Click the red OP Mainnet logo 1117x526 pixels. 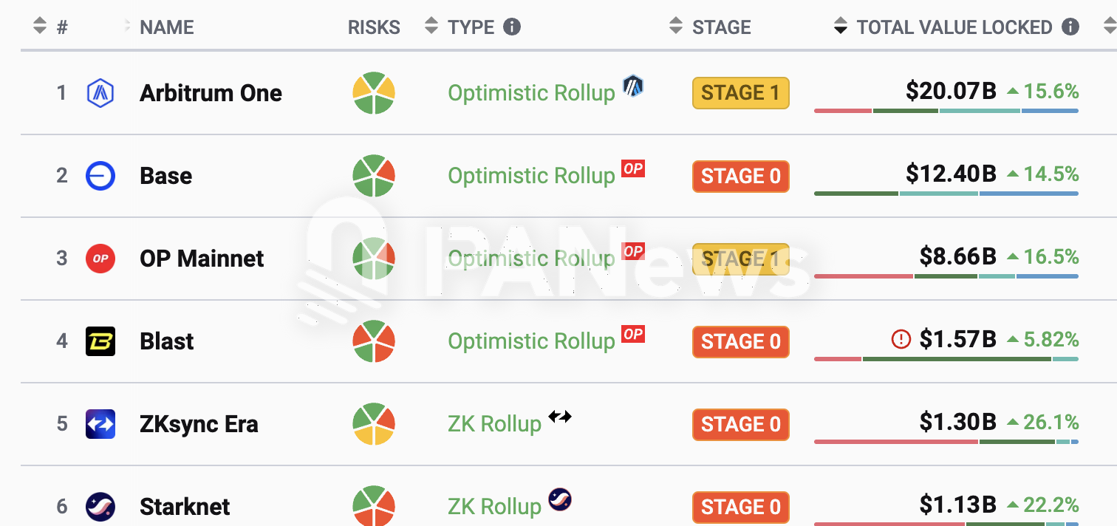point(100,259)
